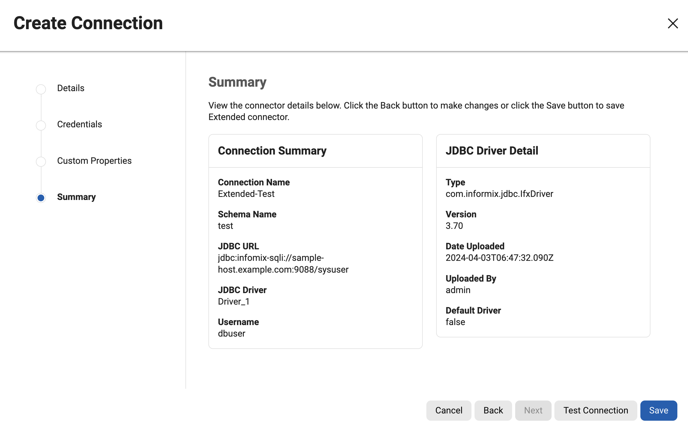Click the JDBC Driver Detail card heading
This screenshot has height=428, width=688.
tap(492, 151)
